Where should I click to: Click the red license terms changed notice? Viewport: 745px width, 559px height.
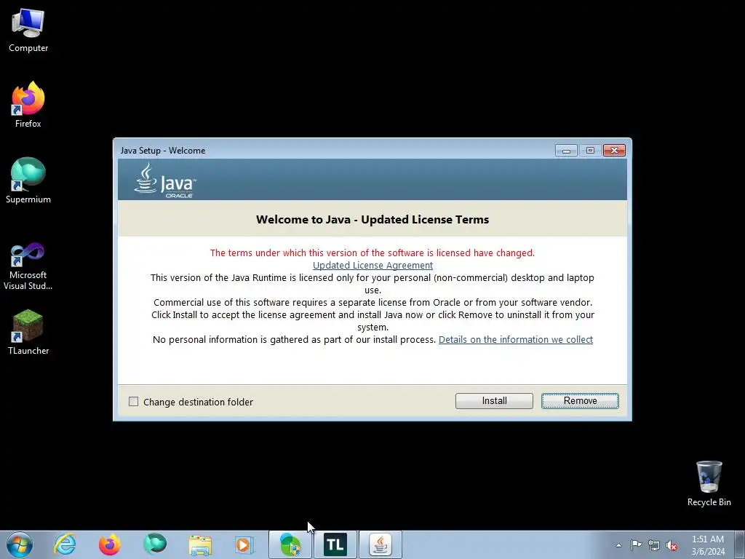tap(372, 253)
